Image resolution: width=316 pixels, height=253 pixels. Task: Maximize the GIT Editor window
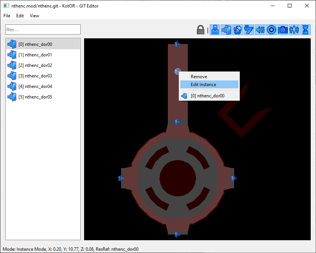pos(290,6)
